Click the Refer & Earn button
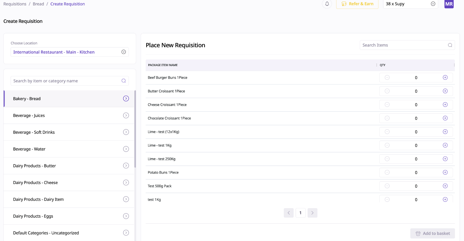Screen dimensions: 464x241 coord(357,4)
